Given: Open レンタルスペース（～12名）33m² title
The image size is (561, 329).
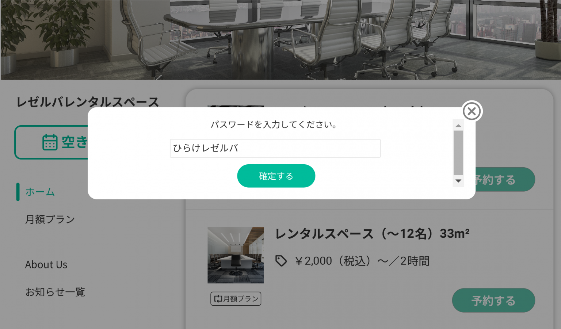Looking at the screenshot, I should (372, 234).
